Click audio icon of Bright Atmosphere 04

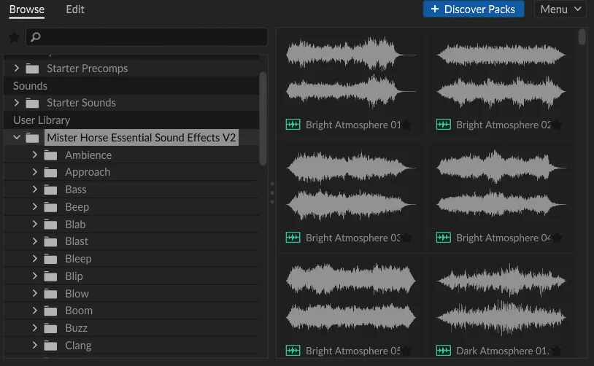click(443, 237)
